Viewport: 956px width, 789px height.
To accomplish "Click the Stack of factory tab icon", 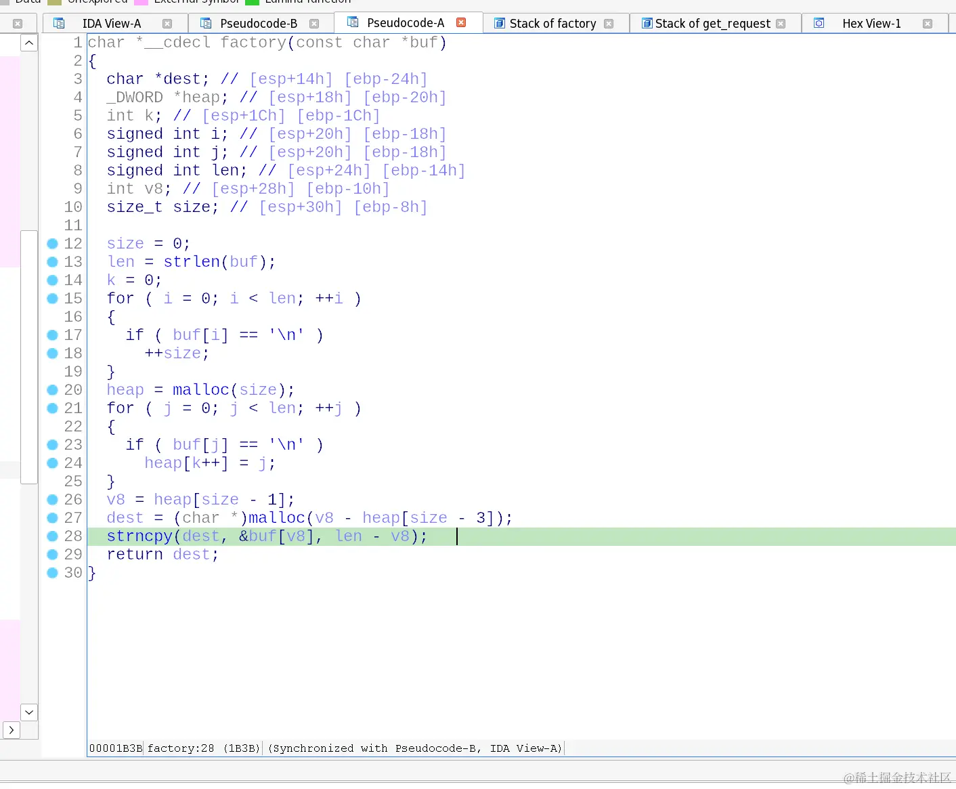I will pos(500,24).
